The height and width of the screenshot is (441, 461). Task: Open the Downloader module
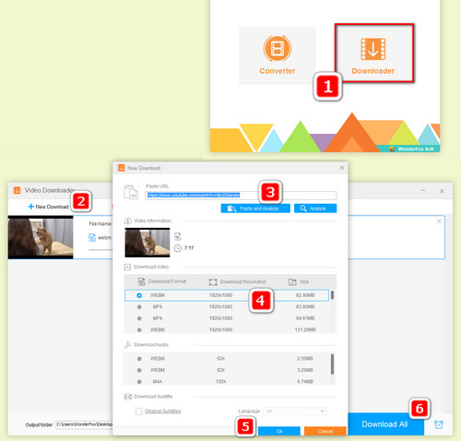pos(374,53)
